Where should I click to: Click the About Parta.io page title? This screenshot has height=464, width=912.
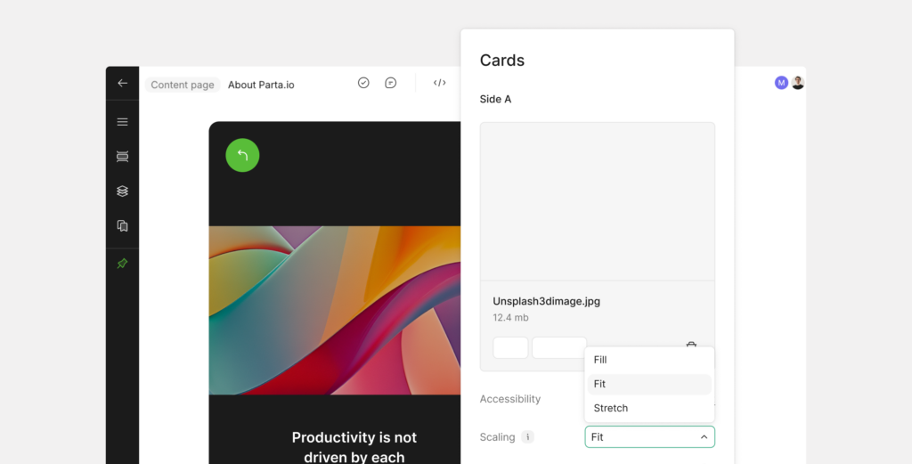point(261,85)
